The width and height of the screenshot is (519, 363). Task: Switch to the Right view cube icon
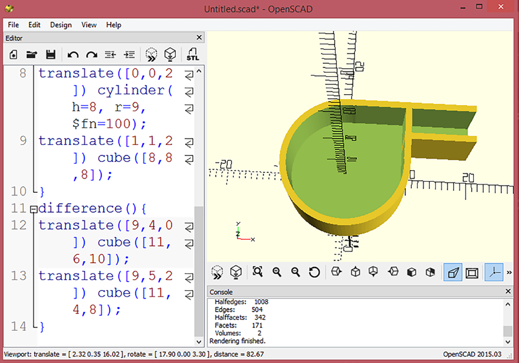tap(336, 271)
